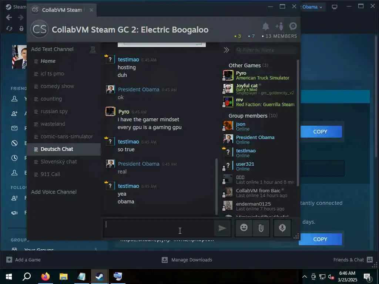Send the chat message with arrow button

pyautogui.click(x=222, y=228)
